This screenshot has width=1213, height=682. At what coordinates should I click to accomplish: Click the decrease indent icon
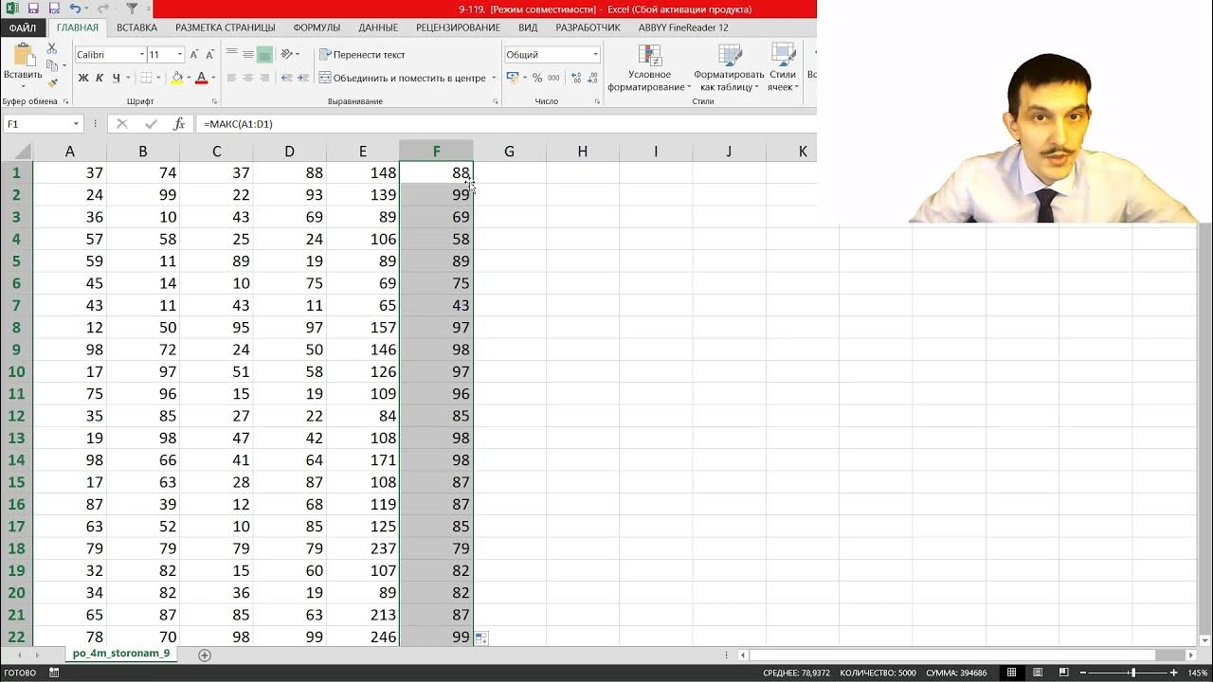tap(287, 78)
